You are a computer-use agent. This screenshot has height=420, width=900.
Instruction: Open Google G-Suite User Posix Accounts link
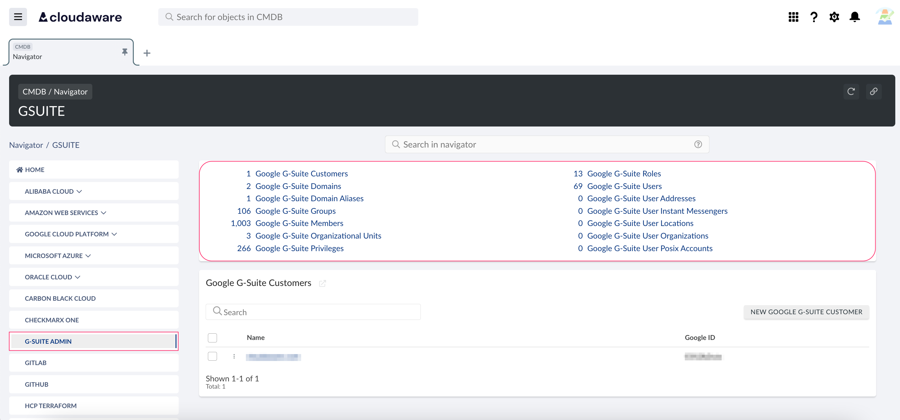pyautogui.click(x=650, y=248)
